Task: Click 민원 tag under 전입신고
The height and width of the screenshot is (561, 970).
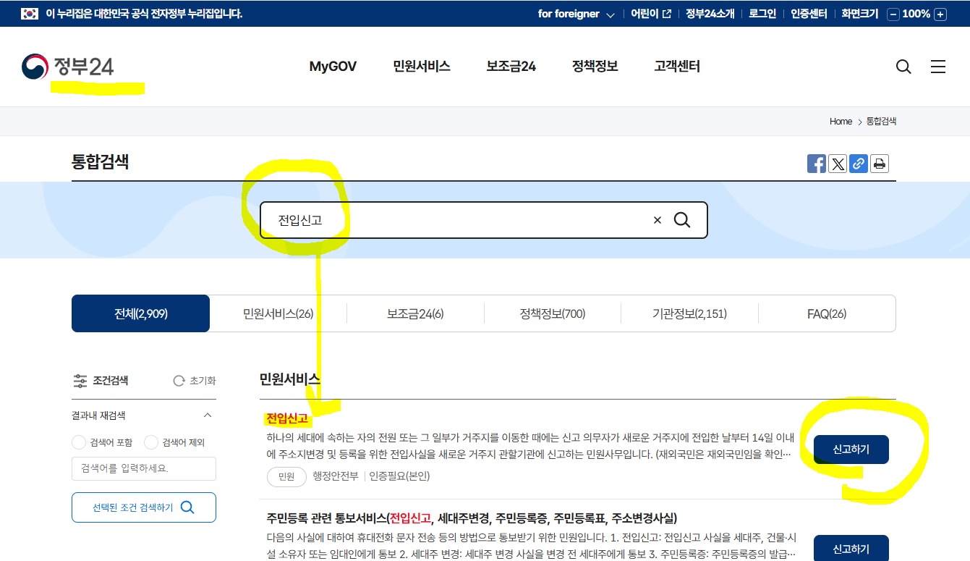Action: pyautogui.click(x=286, y=476)
